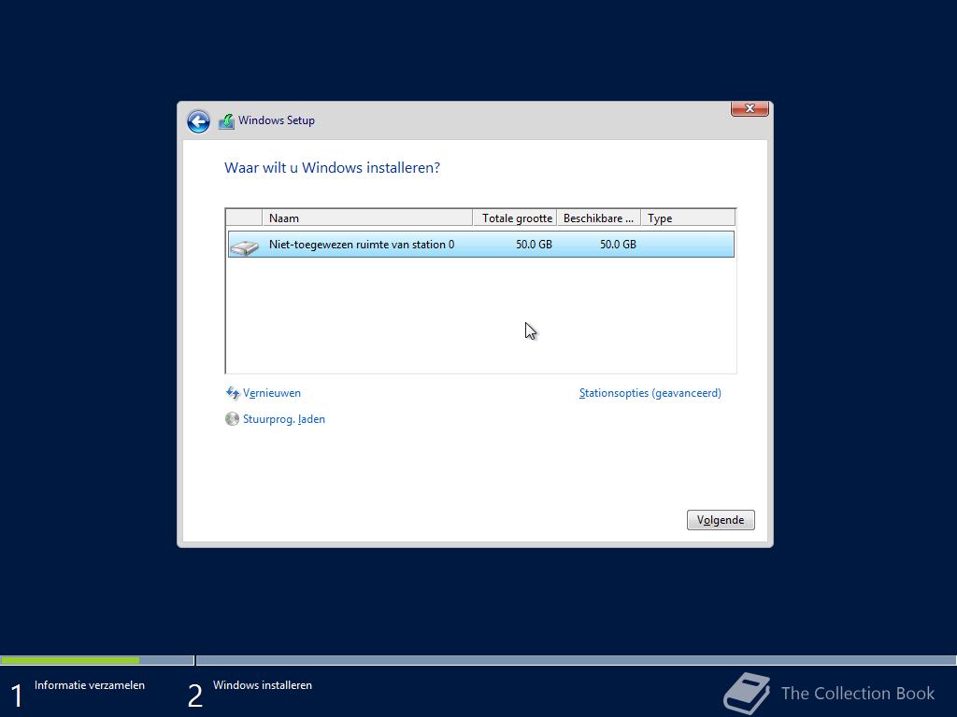The width and height of the screenshot is (957, 717).
Task: Click the disc icon beside Stuurprog. laden
Action: (x=232, y=419)
